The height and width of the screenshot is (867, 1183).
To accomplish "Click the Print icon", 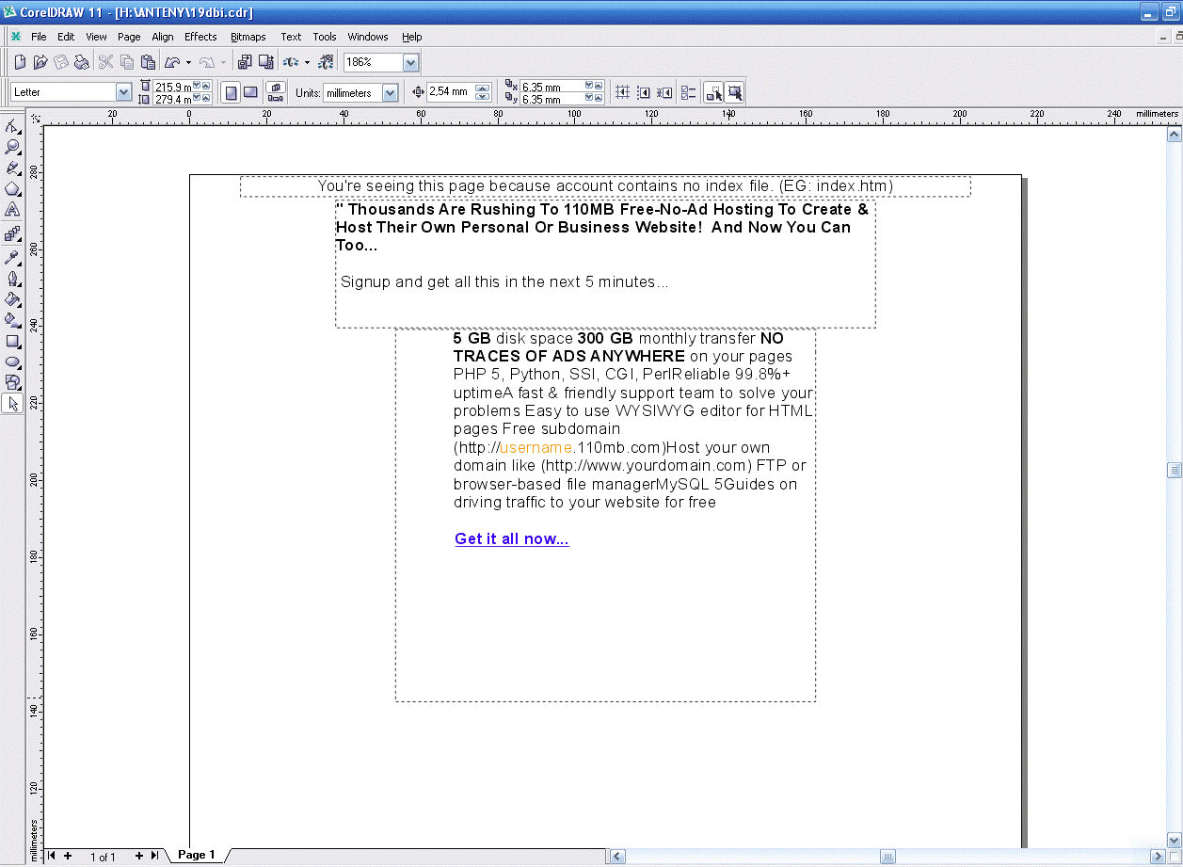I will click(x=82, y=62).
